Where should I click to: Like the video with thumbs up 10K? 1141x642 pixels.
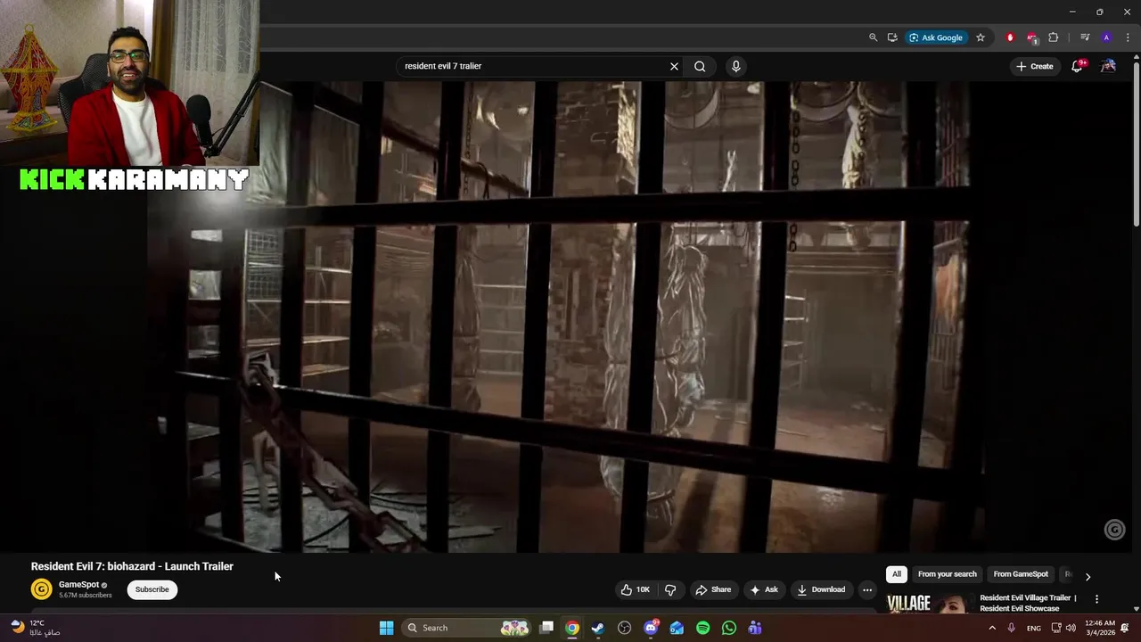click(636, 589)
